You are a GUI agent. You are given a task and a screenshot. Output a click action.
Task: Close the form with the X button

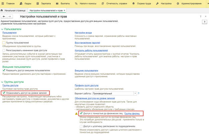pos(206,16)
